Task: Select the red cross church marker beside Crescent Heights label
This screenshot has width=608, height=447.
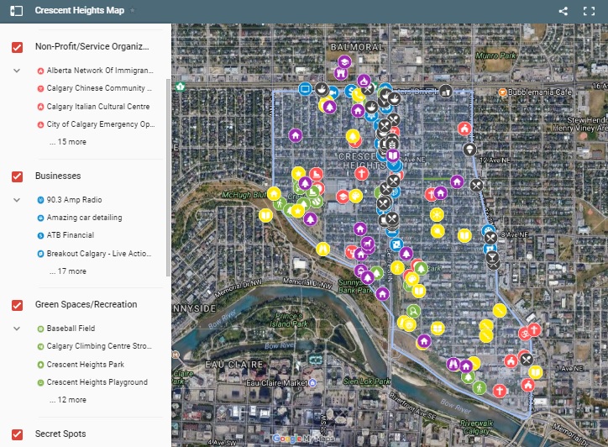Action: [362, 173]
